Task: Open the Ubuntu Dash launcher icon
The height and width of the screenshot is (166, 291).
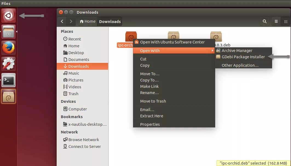Action: tap(8, 16)
